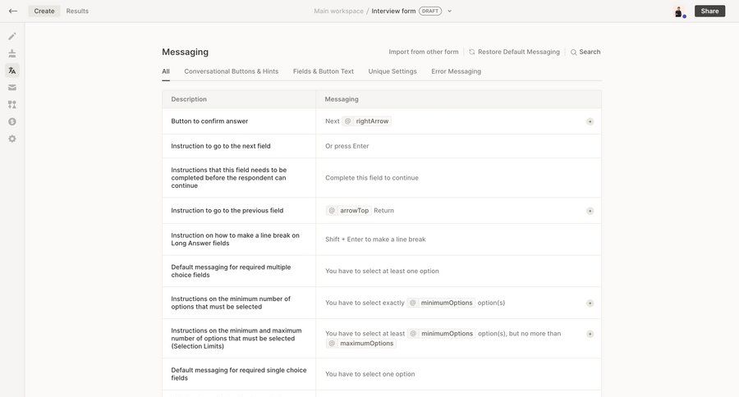
Task: Click the arrowTop variable chip
Action: (349, 211)
